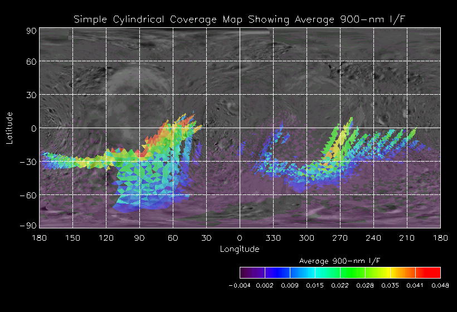Click longitude tick label '210'
457x312 pixels.
(x=407, y=238)
